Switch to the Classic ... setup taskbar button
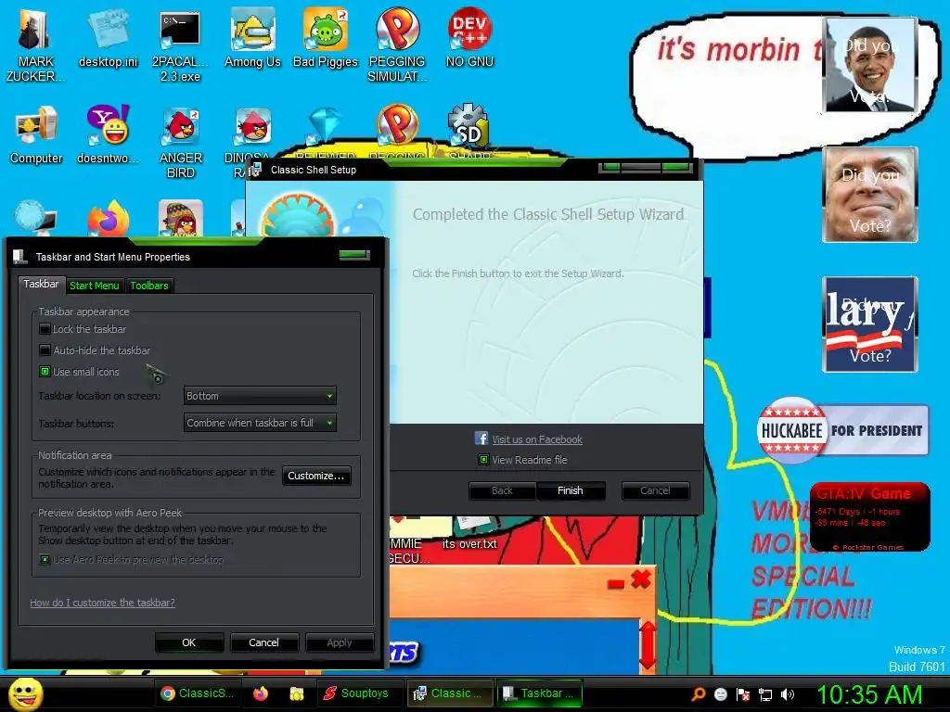The width and height of the screenshot is (950, 712). (x=448, y=693)
